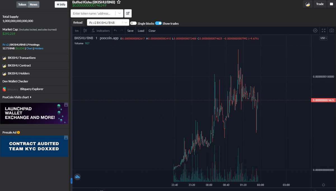336x191 pixels.
Task: Toggle the Single blocks switch
Action: click(133, 24)
